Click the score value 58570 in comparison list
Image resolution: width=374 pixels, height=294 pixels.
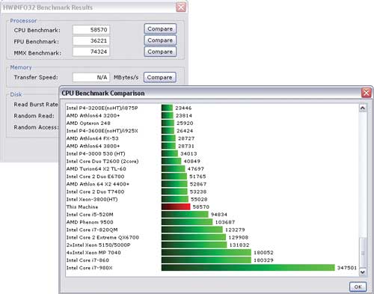coord(201,207)
